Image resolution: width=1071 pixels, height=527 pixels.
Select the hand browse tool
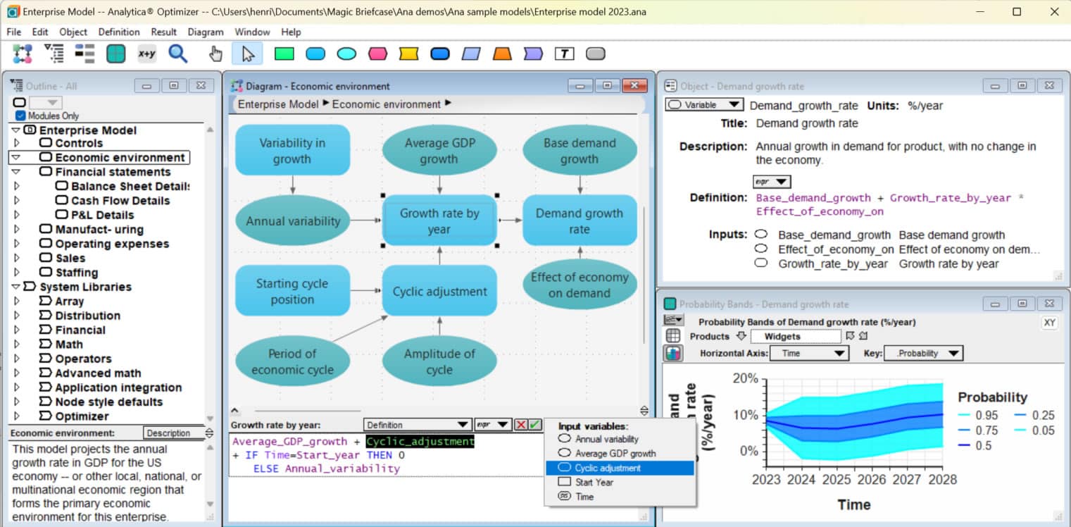[215, 54]
